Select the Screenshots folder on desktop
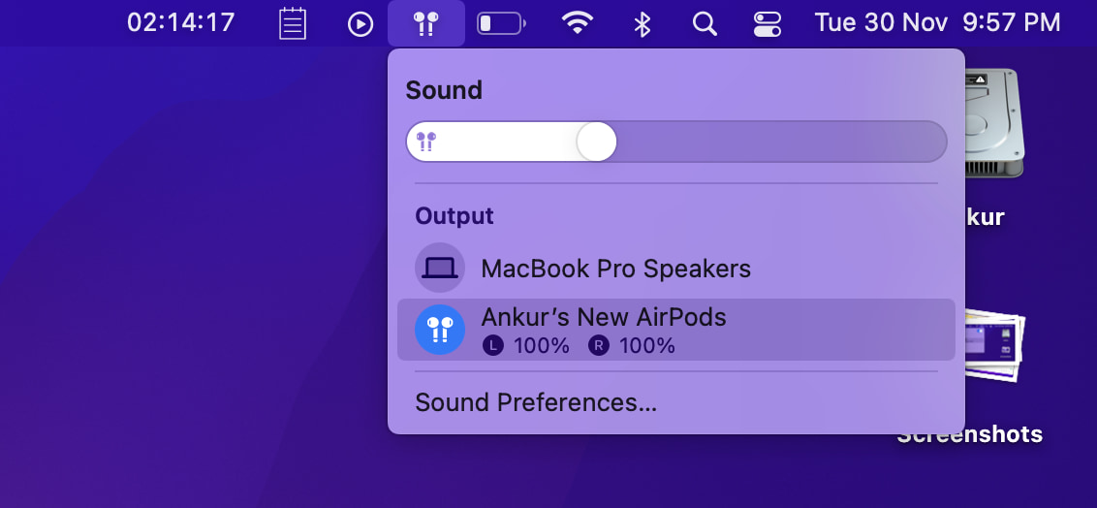This screenshot has height=508, width=1097. tap(995, 345)
